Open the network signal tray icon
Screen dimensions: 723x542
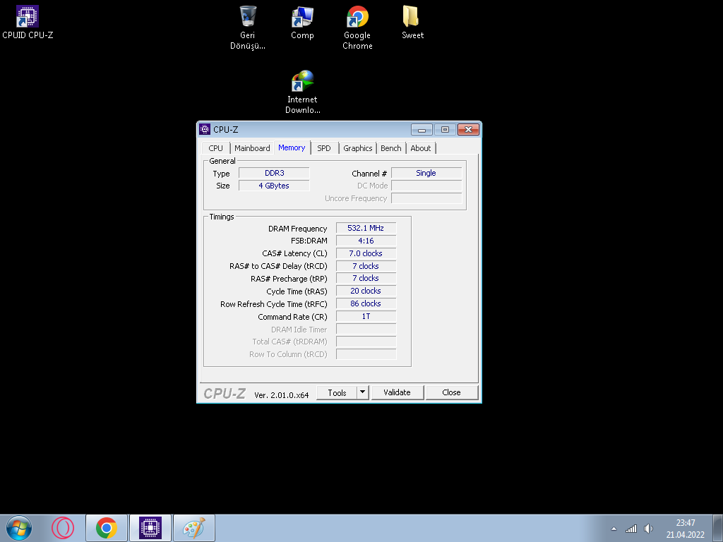(x=631, y=529)
